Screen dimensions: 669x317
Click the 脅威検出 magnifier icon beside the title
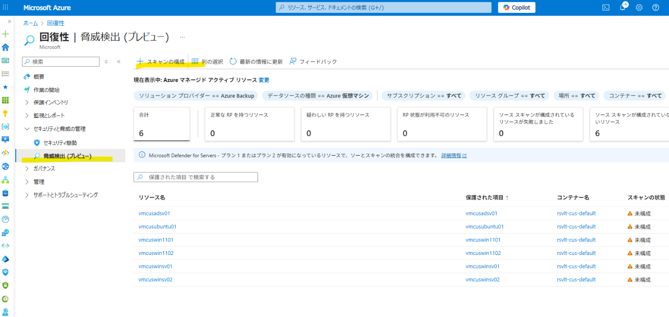click(x=29, y=40)
